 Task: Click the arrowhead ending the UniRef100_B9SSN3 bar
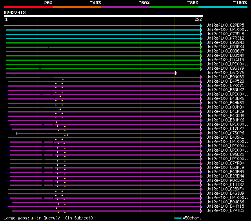tap(201, 43)
